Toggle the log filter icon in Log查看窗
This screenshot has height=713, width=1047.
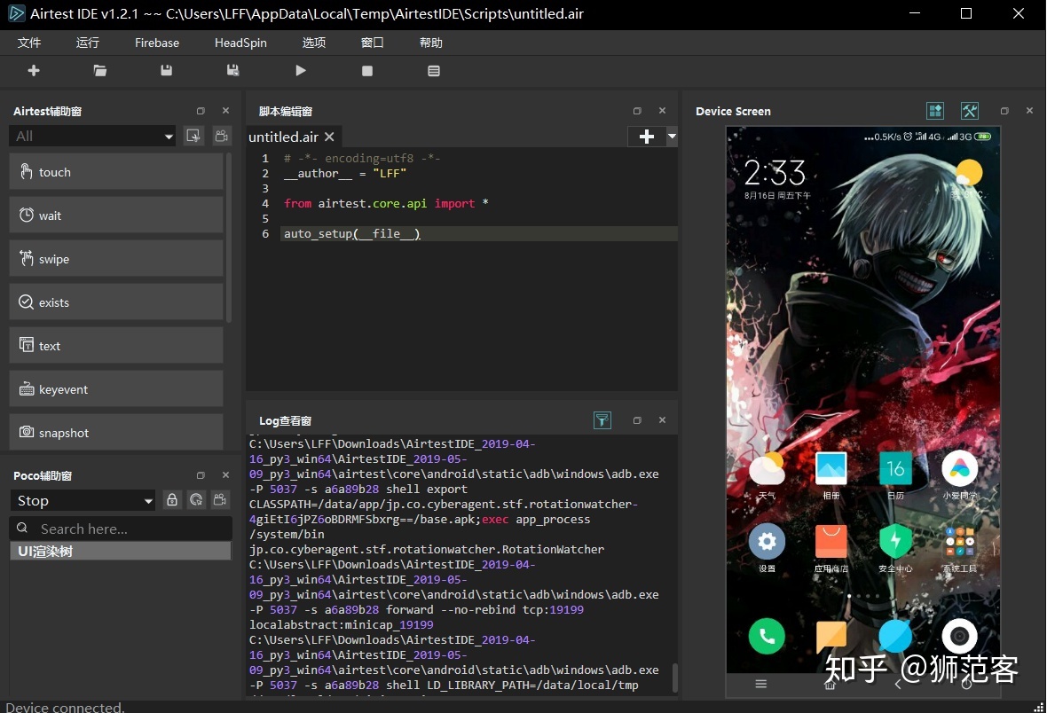click(x=602, y=420)
